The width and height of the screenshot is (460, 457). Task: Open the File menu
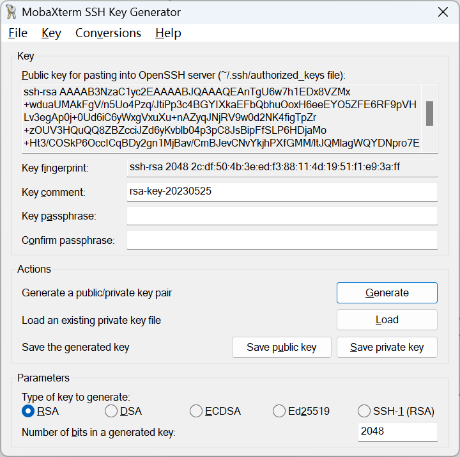click(18, 33)
